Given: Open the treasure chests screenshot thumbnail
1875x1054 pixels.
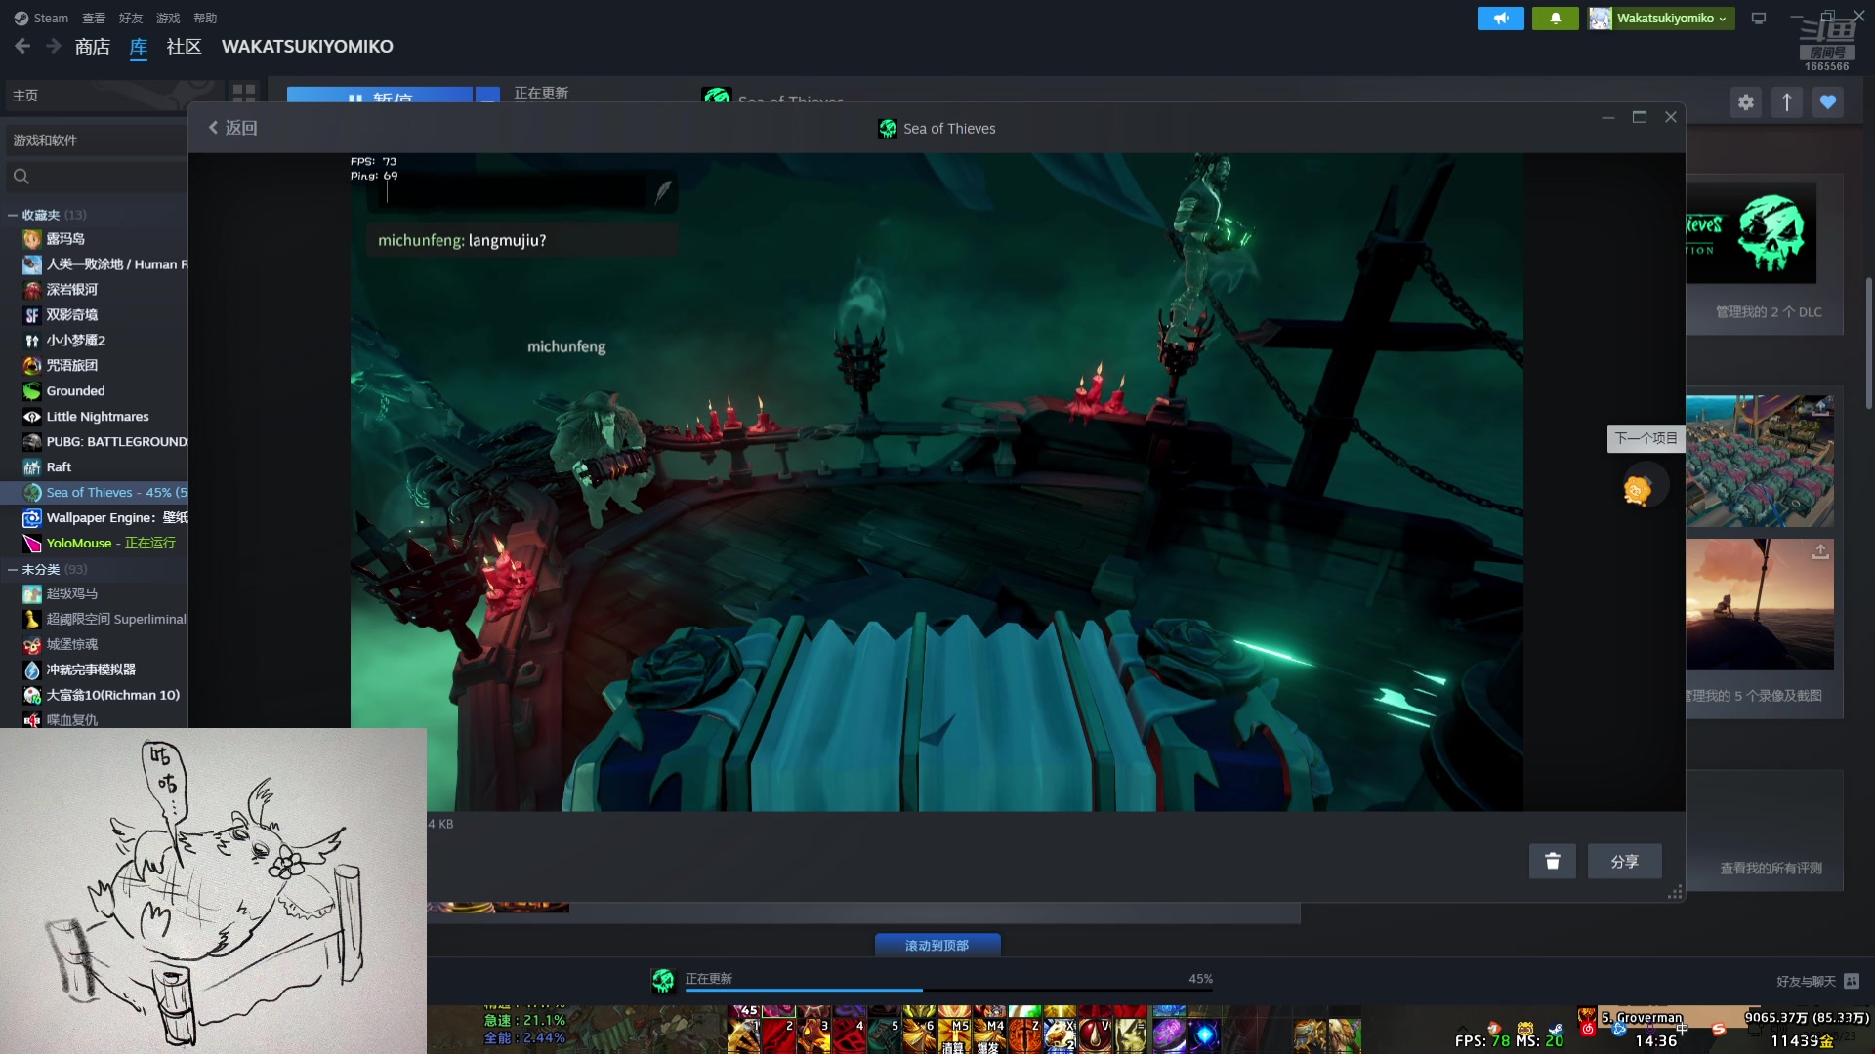Looking at the screenshot, I should click(x=1759, y=461).
